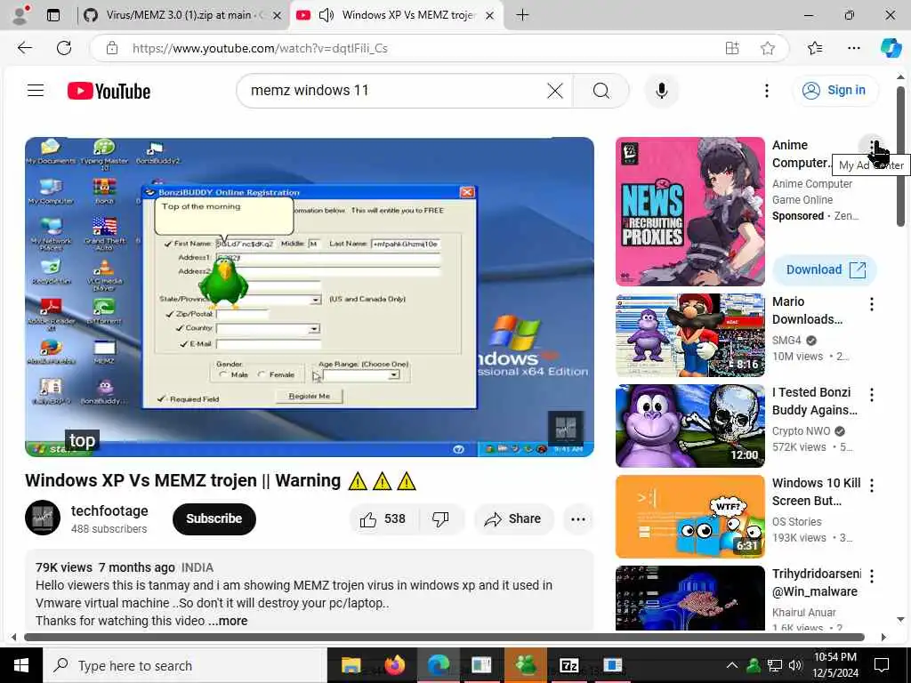Share the video via Share button

[513, 518]
